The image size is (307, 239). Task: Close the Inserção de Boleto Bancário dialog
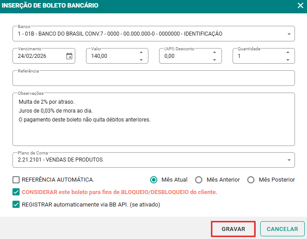point(300,6)
